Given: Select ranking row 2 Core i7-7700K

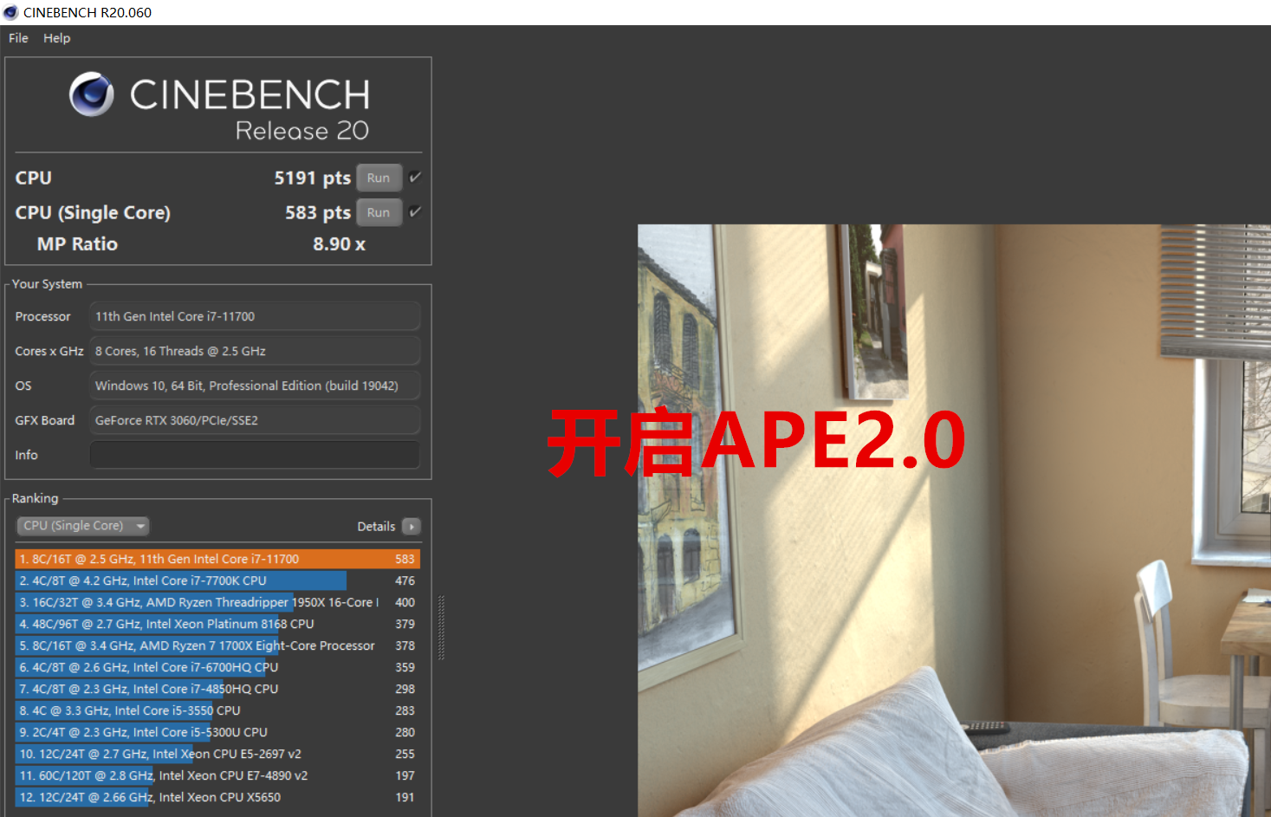Looking at the screenshot, I should click(x=217, y=580).
